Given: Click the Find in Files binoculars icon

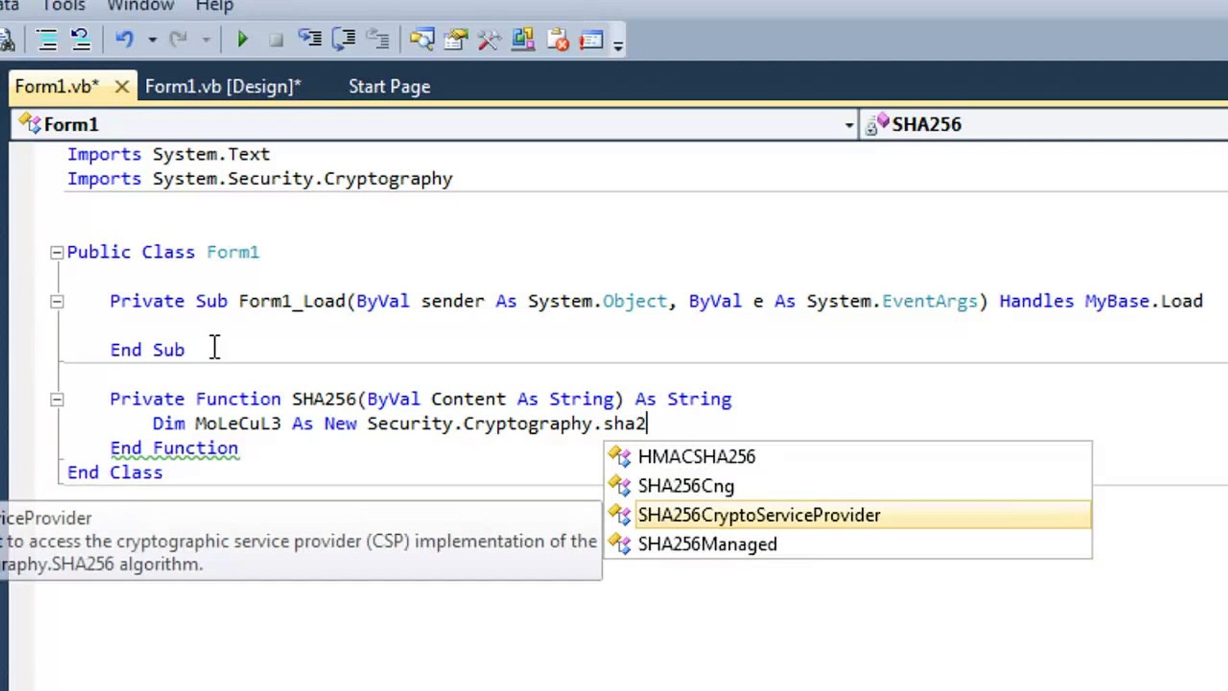Looking at the screenshot, I should point(6,40).
